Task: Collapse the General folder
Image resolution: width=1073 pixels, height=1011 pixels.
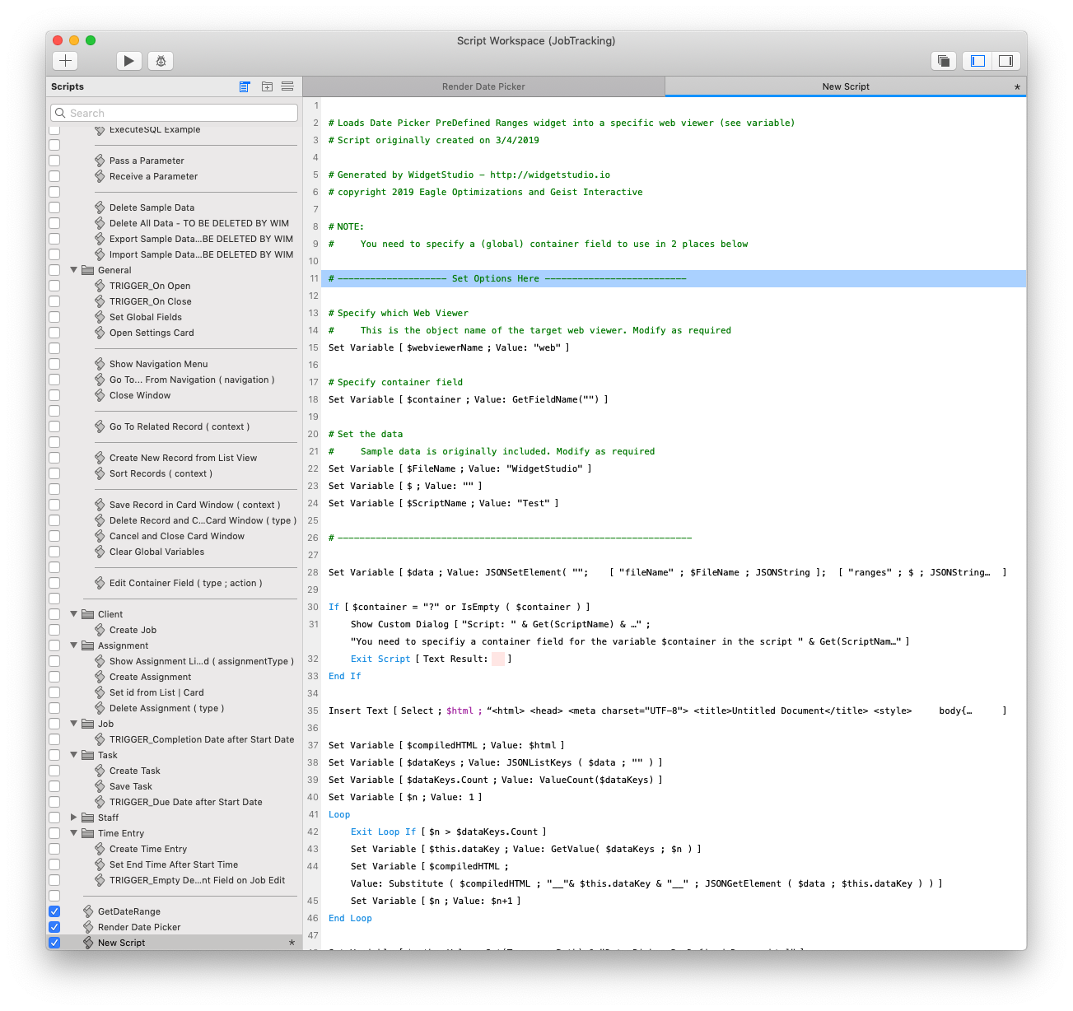Action: pyautogui.click(x=73, y=270)
